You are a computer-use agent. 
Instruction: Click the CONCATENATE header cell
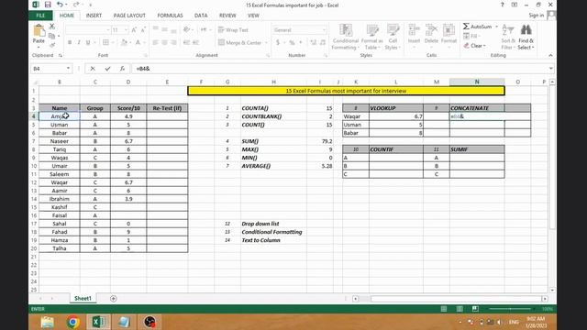click(x=477, y=108)
